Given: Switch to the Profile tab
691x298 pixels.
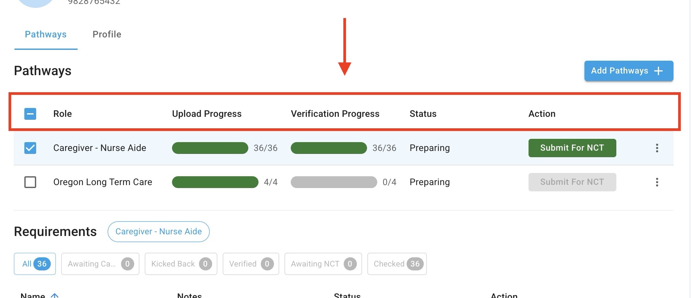Looking at the screenshot, I should pos(107,34).
